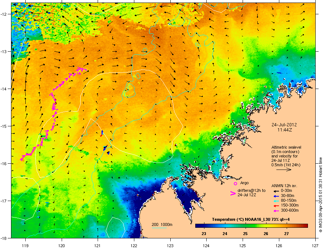Click the '80-150m' depth label
323x249 pixels.
pyautogui.click(x=288, y=201)
